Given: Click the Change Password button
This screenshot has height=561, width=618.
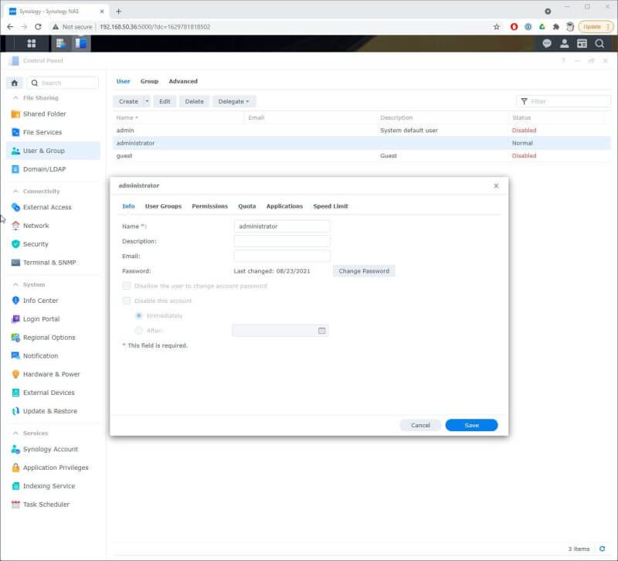Looking at the screenshot, I should 364,270.
